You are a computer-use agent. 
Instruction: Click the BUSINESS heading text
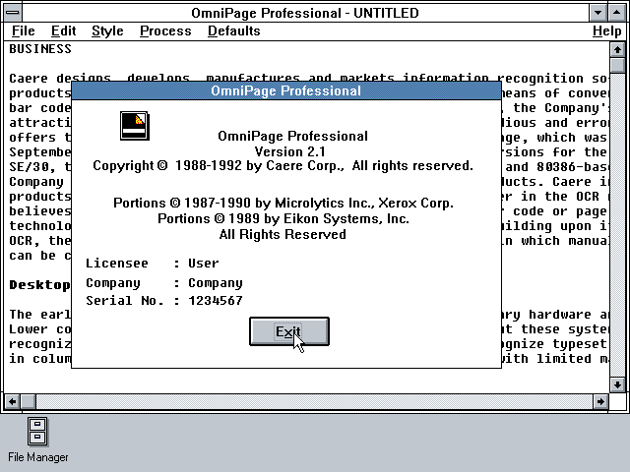pyautogui.click(x=40, y=49)
